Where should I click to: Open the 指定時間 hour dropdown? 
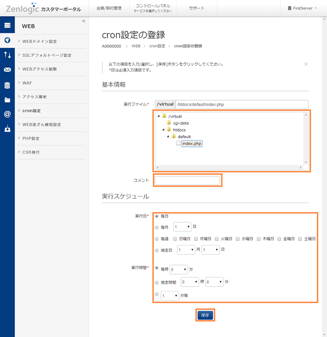pyautogui.click(x=190, y=282)
